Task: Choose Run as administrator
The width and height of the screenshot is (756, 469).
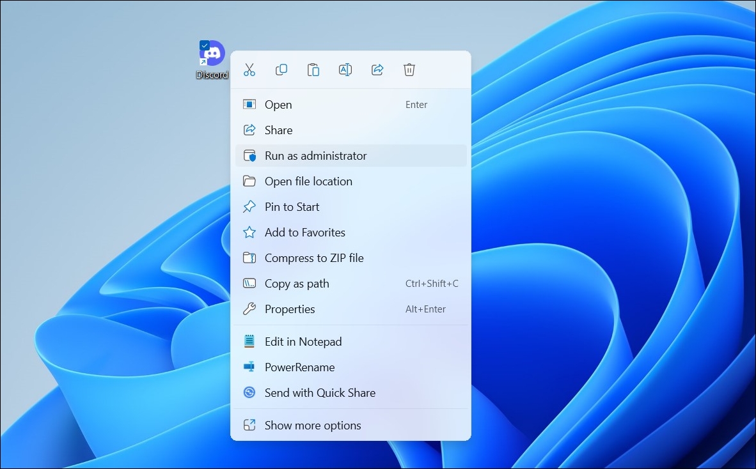Action: pyautogui.click(x=316, y=155)
